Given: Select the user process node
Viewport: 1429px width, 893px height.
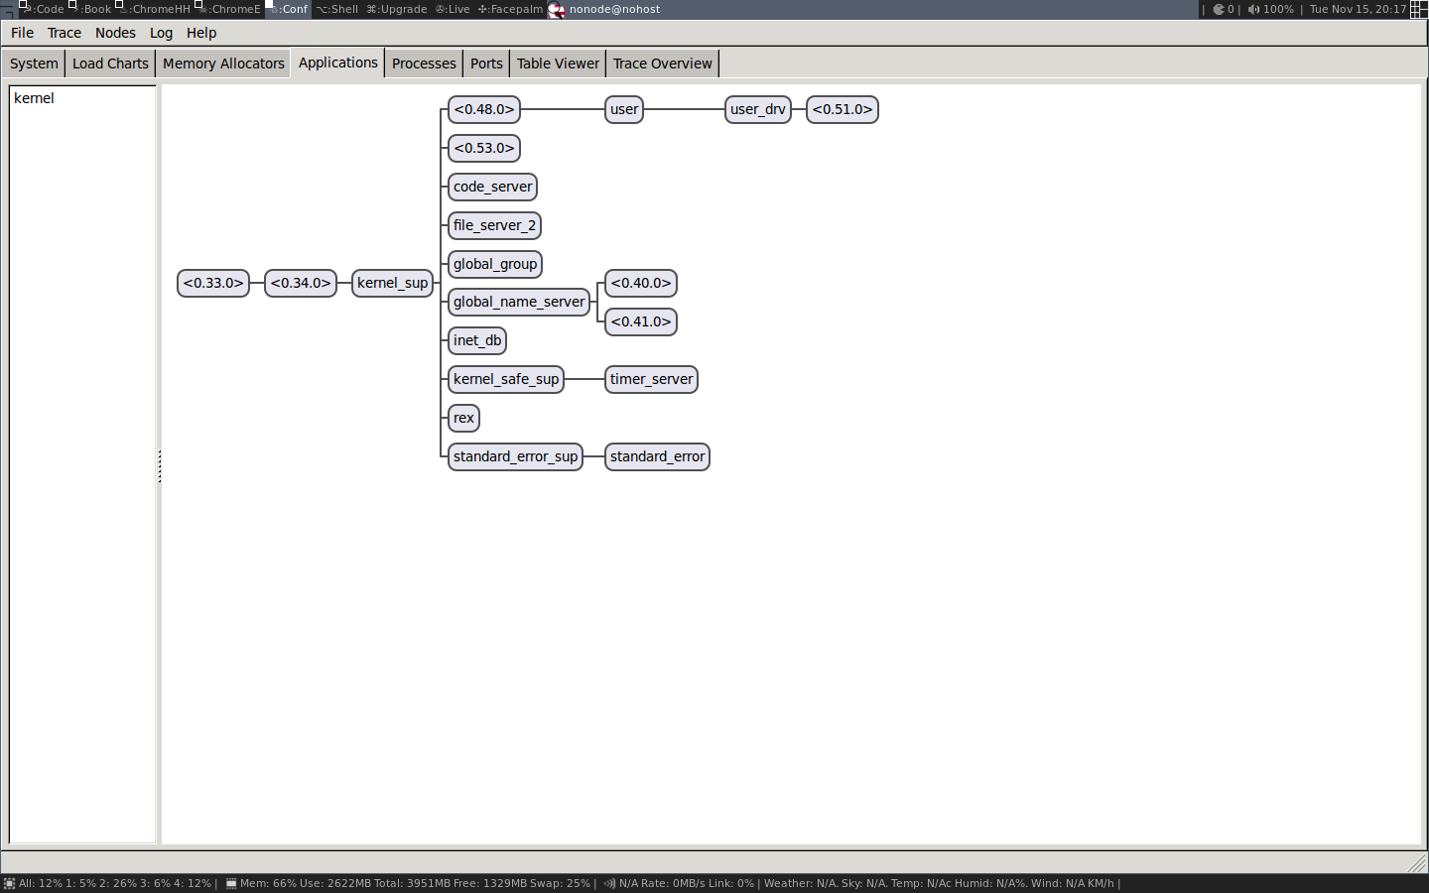Looking at the screenshot, I should (x=624, y=109).
